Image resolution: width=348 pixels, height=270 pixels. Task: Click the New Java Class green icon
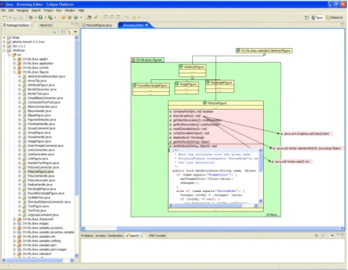76,17
